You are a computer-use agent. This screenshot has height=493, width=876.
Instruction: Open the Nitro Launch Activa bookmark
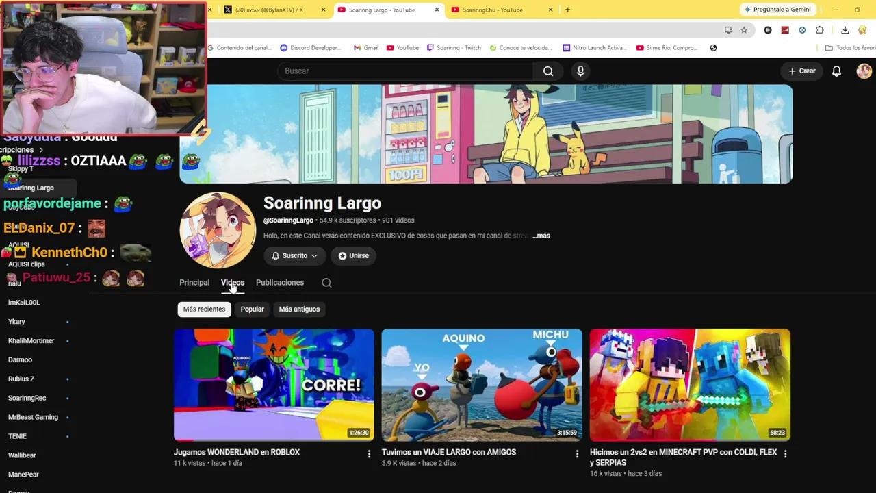[x=595, y=48]
